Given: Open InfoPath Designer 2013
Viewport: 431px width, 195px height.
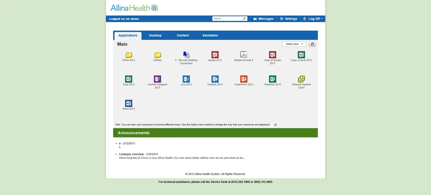Looking at the screenshot, I should pos(158,79).
